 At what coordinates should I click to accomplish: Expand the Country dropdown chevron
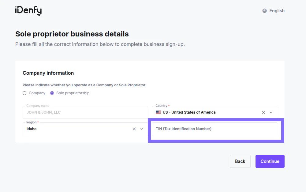coord(271,112)
